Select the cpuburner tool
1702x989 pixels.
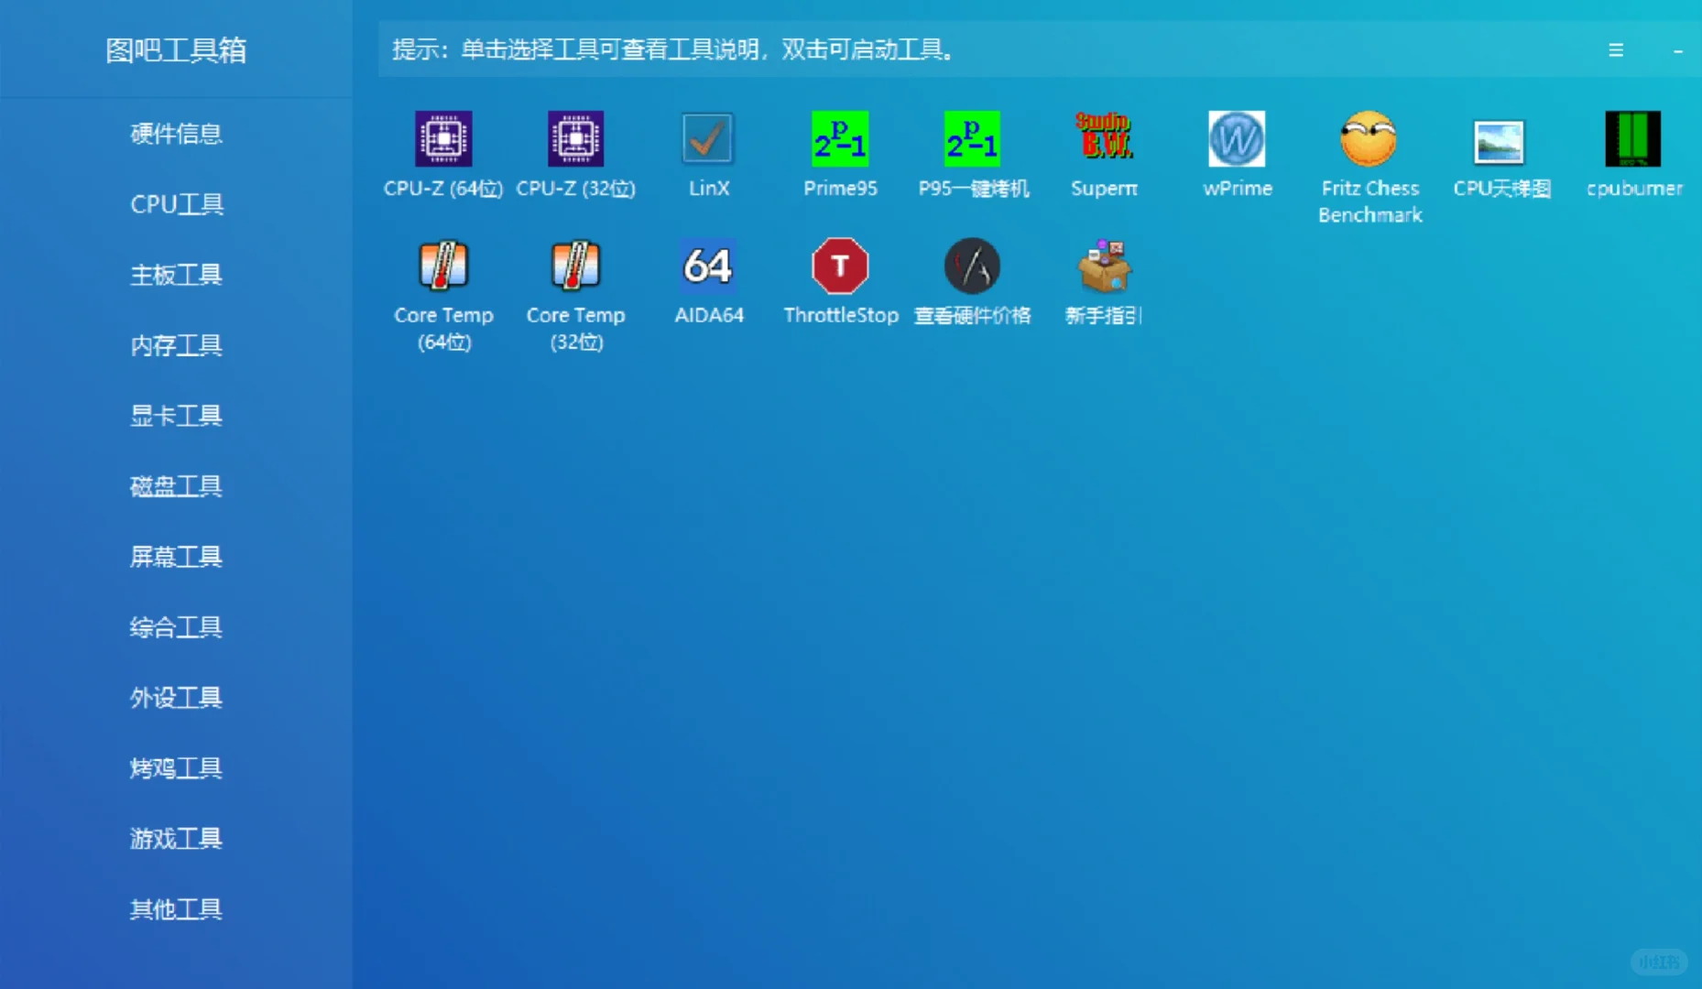coord(1632,139)
